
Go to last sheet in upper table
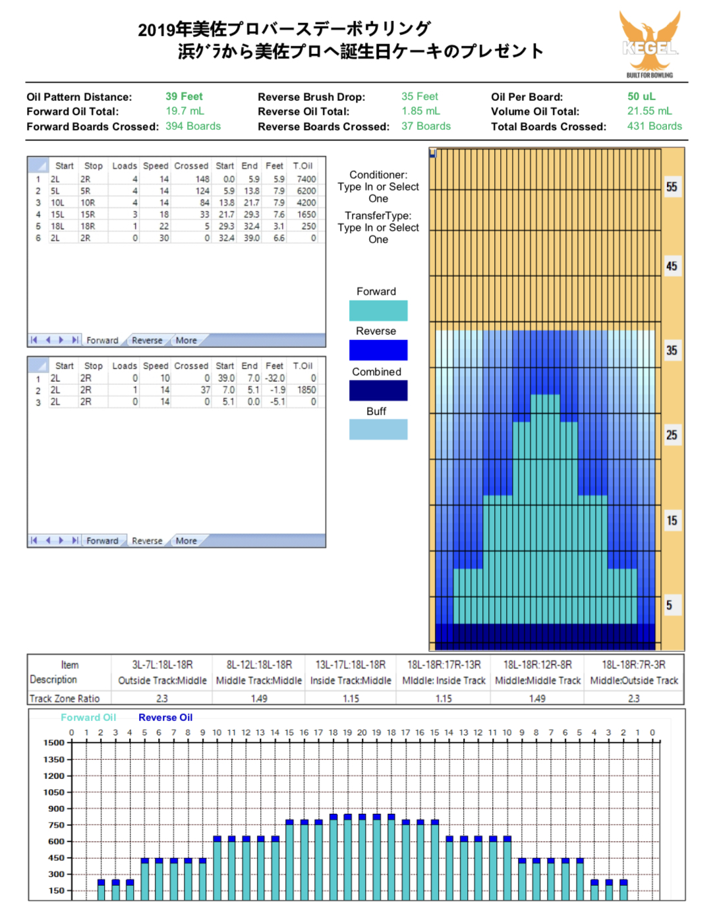click(x=75, y=340)
